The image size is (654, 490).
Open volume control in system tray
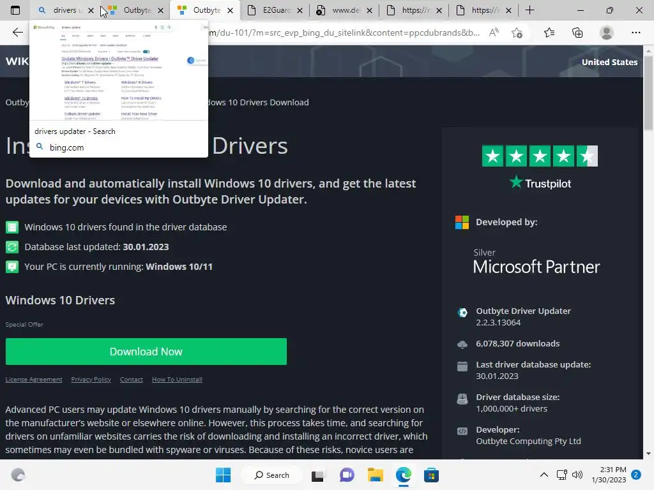[x=577, y=475]
